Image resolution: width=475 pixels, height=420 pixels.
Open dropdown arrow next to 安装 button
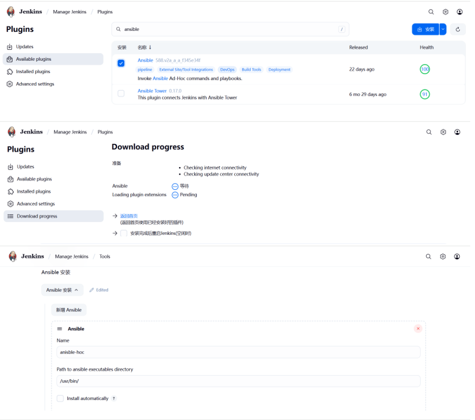(x=443, y=29)
